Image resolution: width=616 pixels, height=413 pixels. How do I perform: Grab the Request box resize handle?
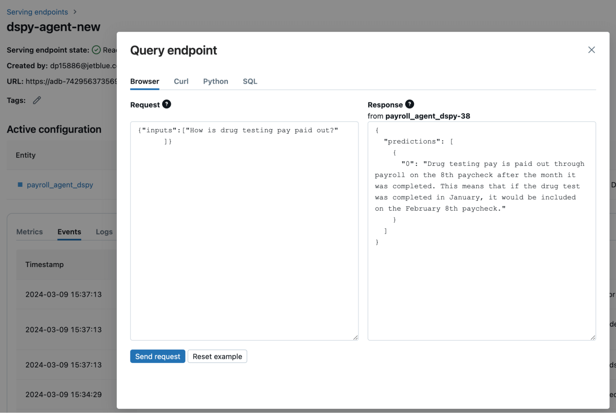pos(355,337)
